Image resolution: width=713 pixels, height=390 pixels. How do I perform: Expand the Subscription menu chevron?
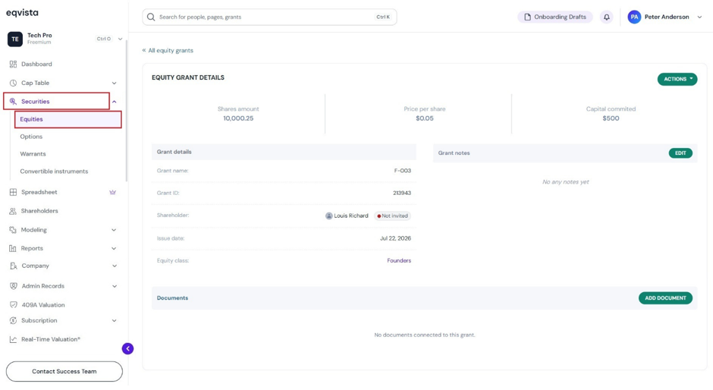(x=114, y=321)
